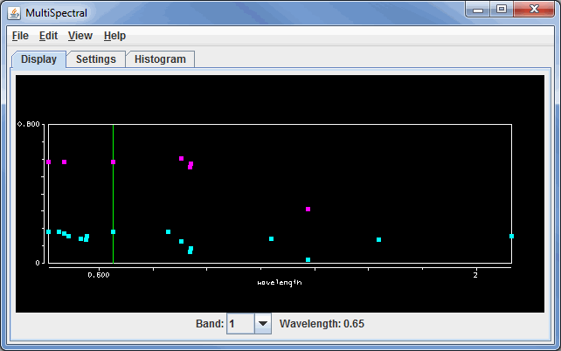Switch to the Settings tab
The image size is (561, 351).
(95, 59)
